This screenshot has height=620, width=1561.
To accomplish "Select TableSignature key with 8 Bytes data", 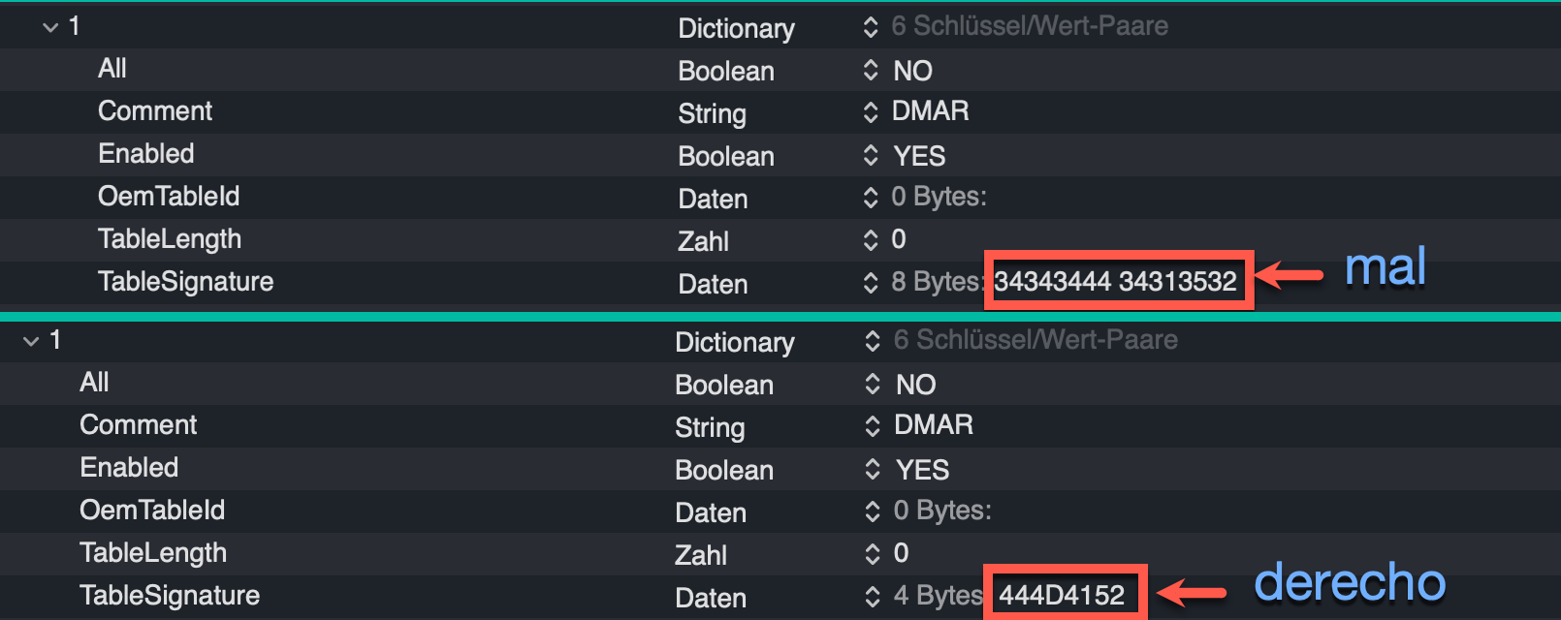I will [185, 282].
